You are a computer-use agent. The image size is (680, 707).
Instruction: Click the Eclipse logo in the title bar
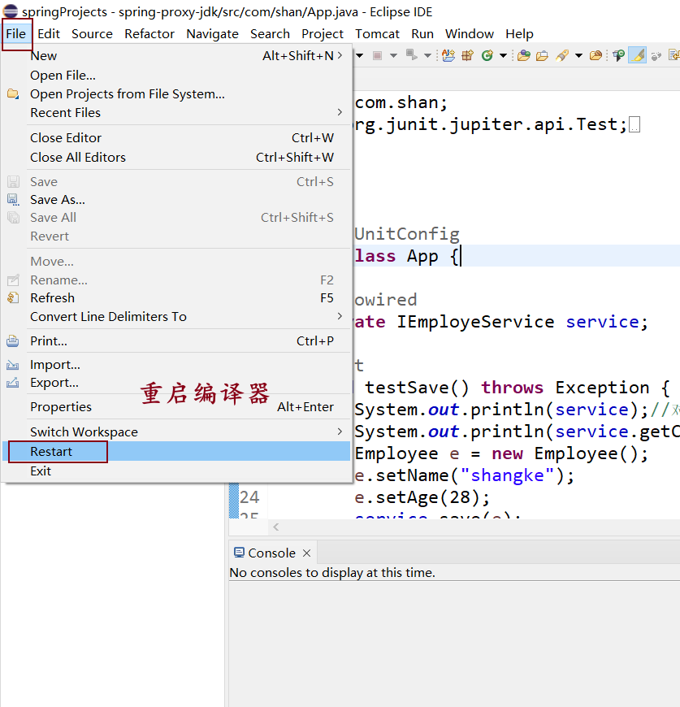11,11
